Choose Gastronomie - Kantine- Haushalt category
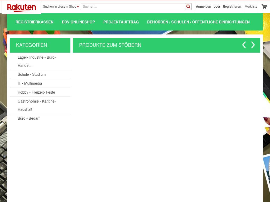270x202 pixels. (37, 105)
